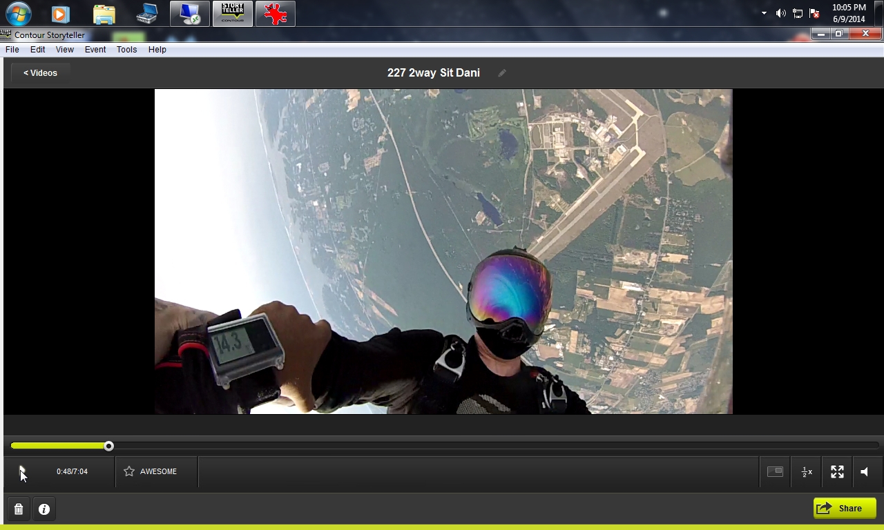Image resolution: width=884 pixels, height=530 pixels.
Task: Click the playback scrubber handle
Action: coord(108,446)
